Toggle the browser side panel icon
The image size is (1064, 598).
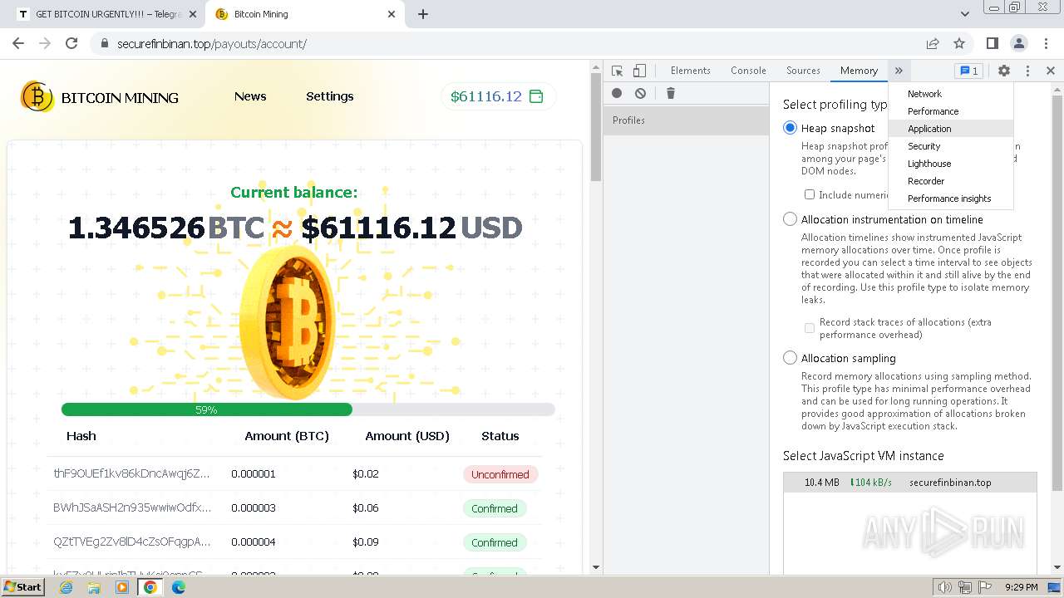click(x=993, y=43)
